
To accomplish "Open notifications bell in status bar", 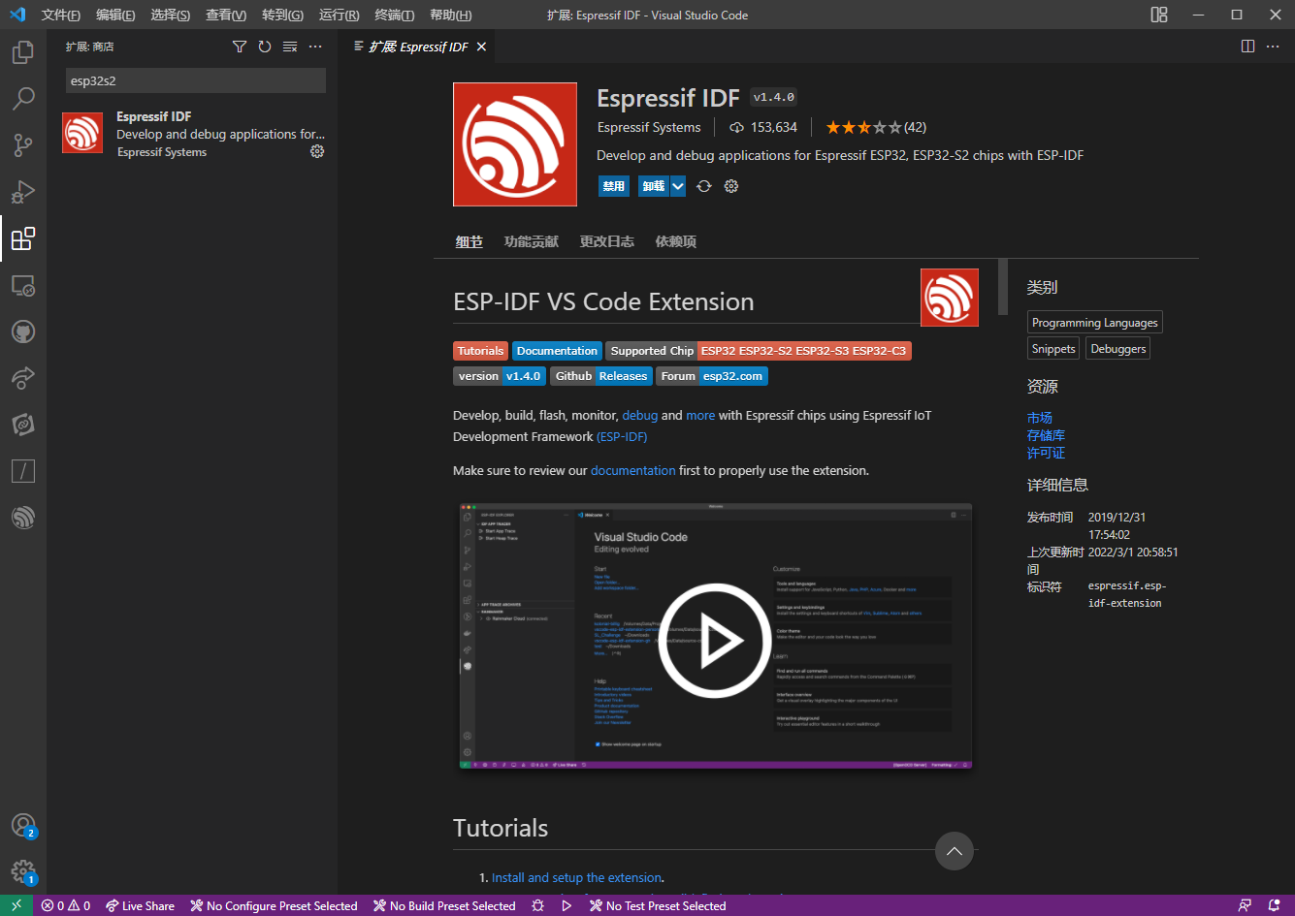I will (1275, 905).
